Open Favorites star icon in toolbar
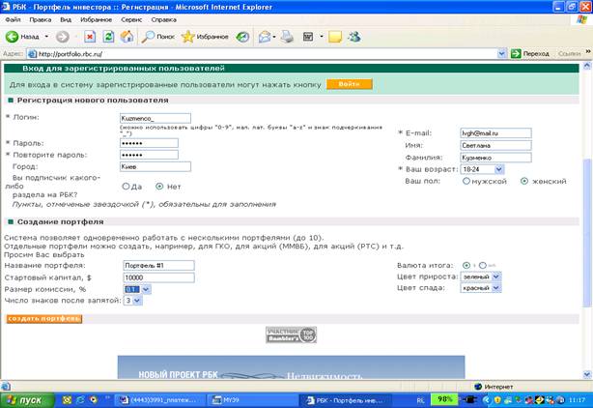 click(187, 37)
